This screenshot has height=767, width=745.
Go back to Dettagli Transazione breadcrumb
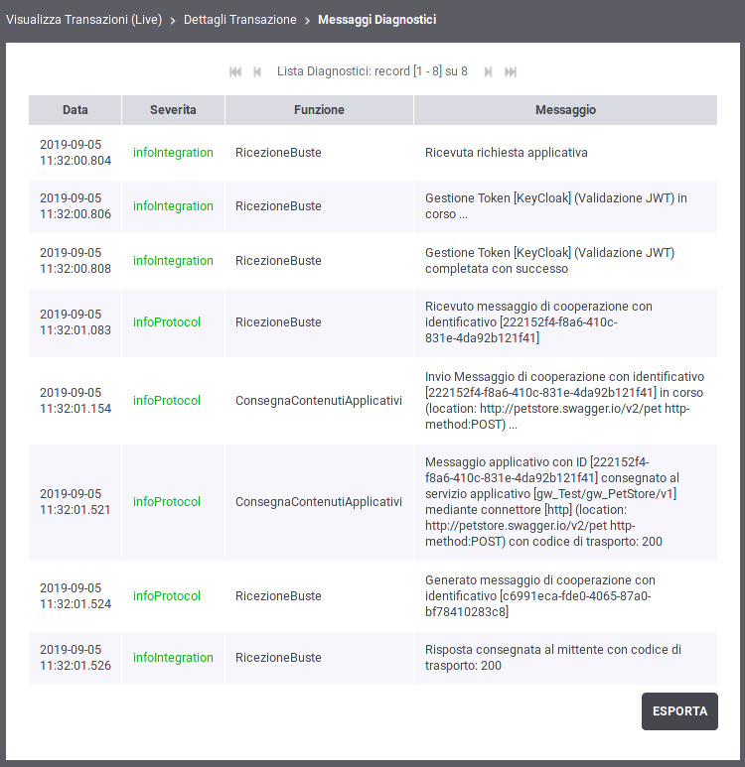coord(240,20)
